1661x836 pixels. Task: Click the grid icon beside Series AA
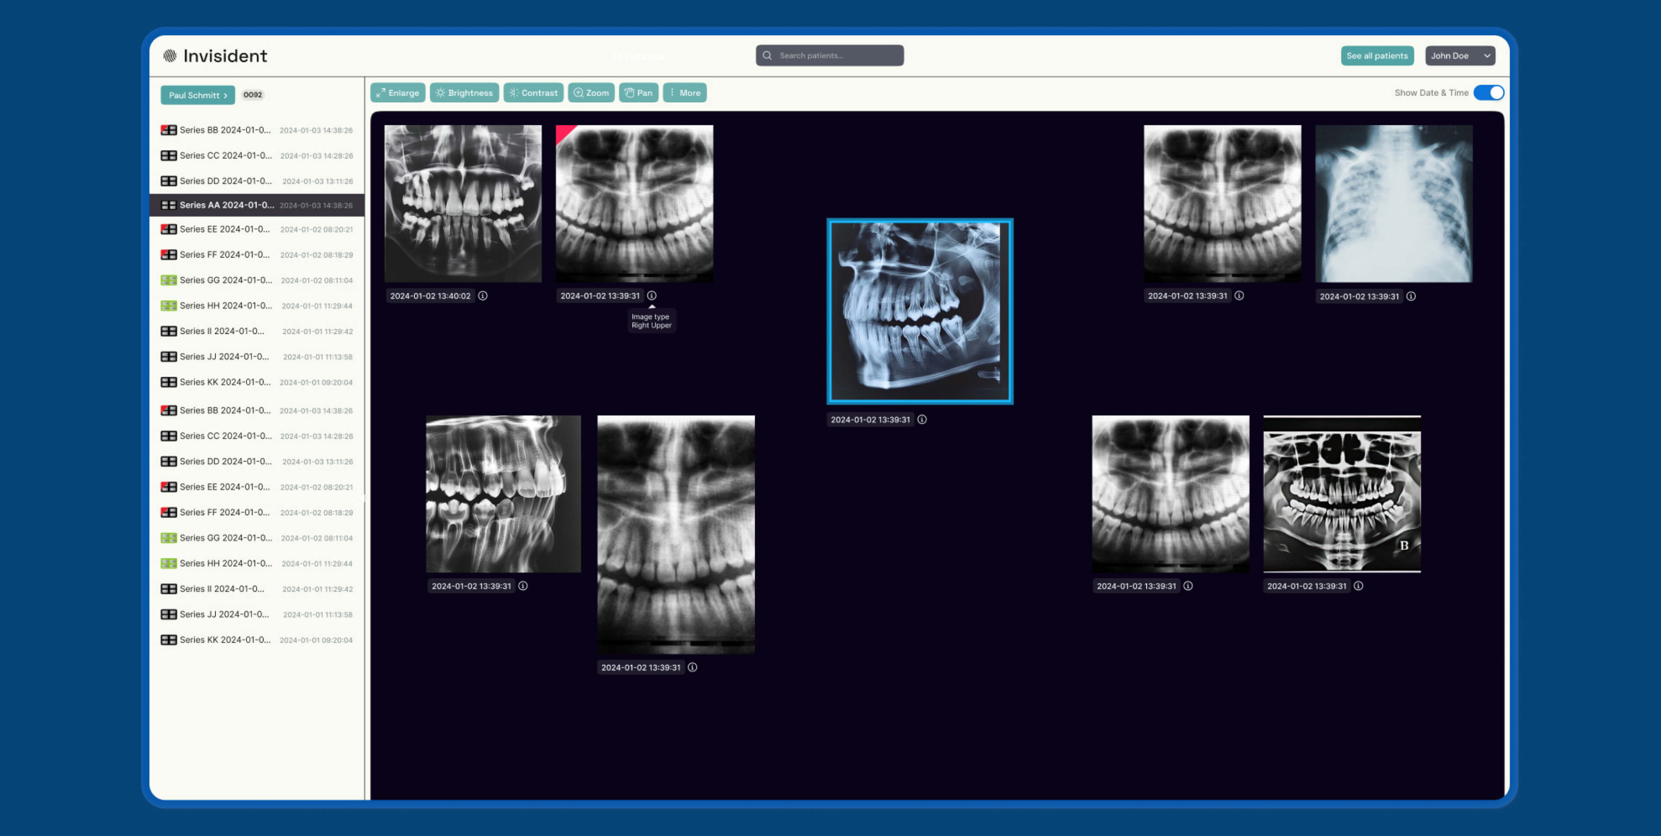168,205
